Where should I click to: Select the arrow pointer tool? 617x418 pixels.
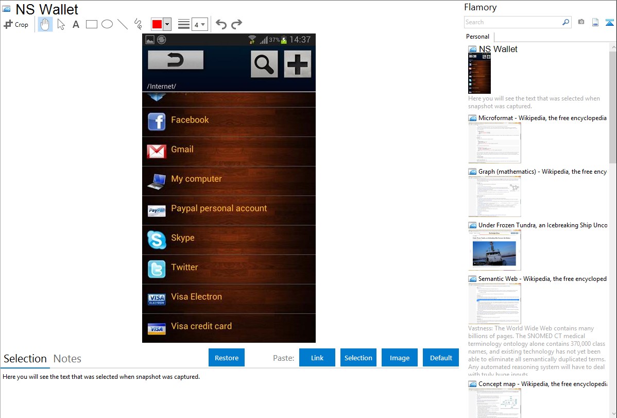click(x=61, y=24)
